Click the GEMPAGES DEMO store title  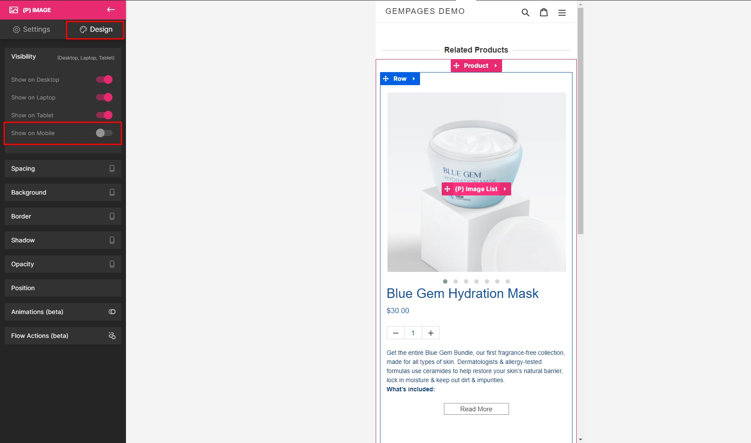pyautogui.click(x=425, y=11)
